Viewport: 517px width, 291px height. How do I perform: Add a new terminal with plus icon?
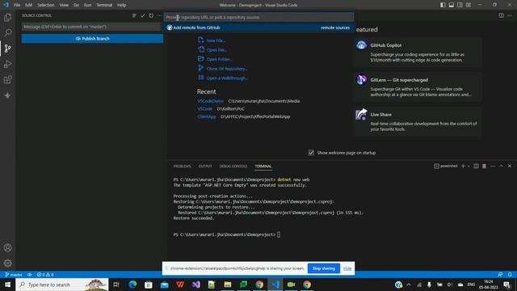463,166
